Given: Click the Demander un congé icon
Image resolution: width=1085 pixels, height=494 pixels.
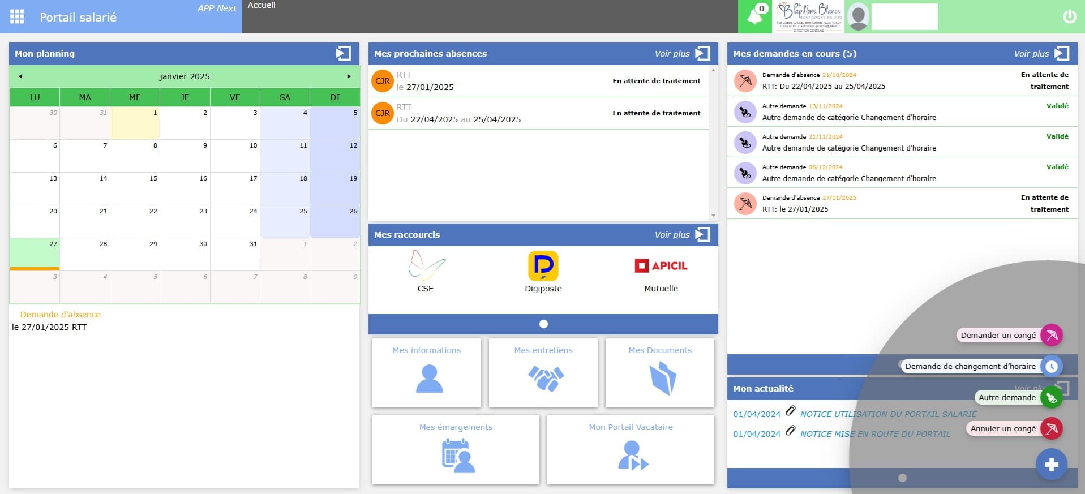Looking at the screenshot, I should point(1051,335).
